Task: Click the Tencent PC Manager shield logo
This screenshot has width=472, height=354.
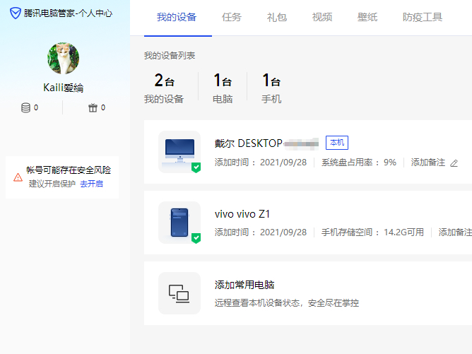Action: pyautogui.click(x=15, y=13)
